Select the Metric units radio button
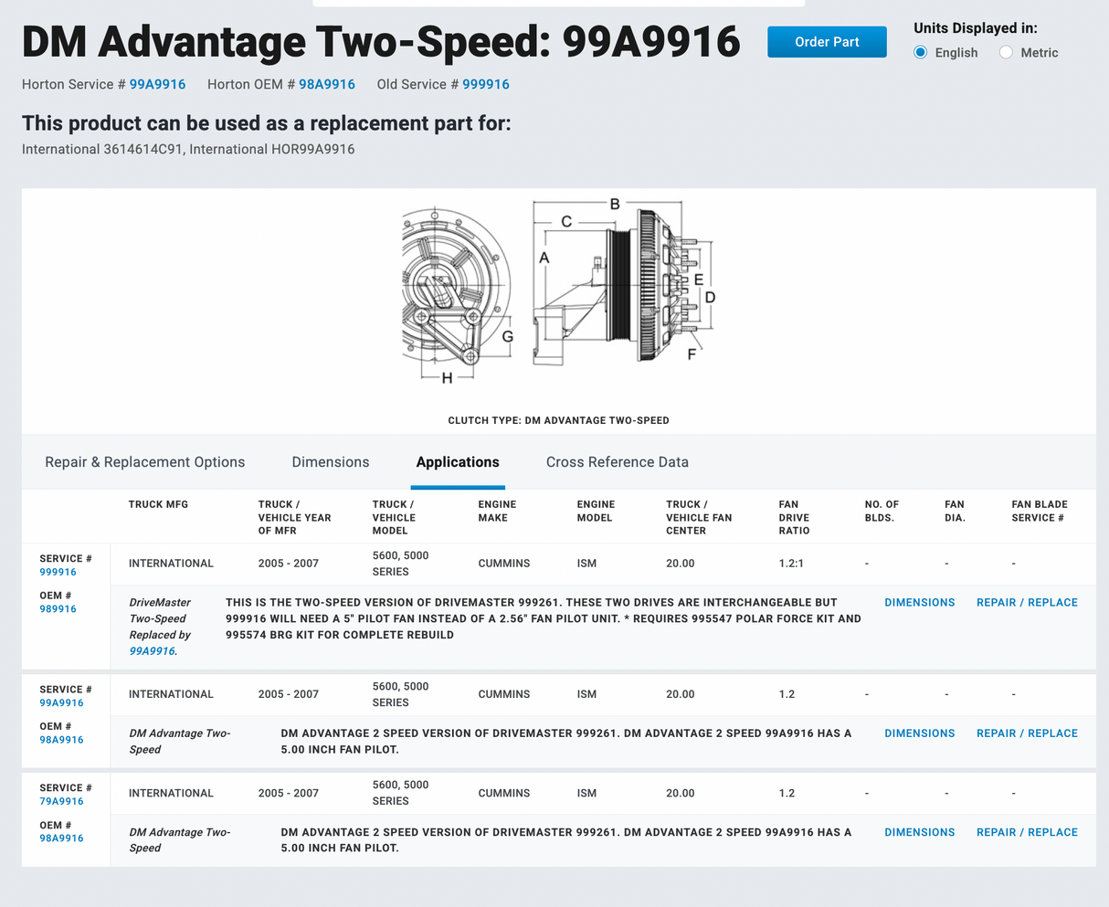This screenshot has height=907, width=1109. [x=1006, y=53]
